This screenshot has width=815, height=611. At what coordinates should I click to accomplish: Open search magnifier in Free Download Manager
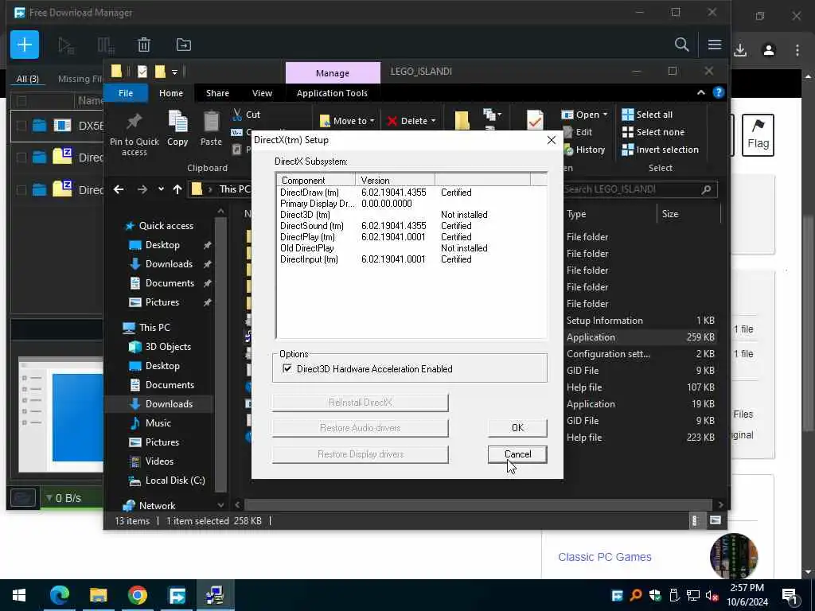point(681,45)
